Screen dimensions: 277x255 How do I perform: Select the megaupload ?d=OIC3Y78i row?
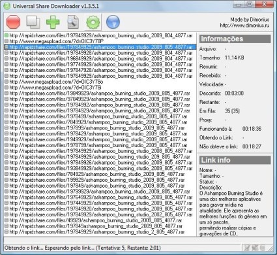click(x=100, y=88)
